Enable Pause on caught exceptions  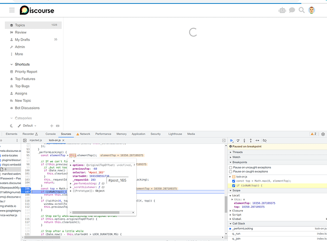pos(231,172)
